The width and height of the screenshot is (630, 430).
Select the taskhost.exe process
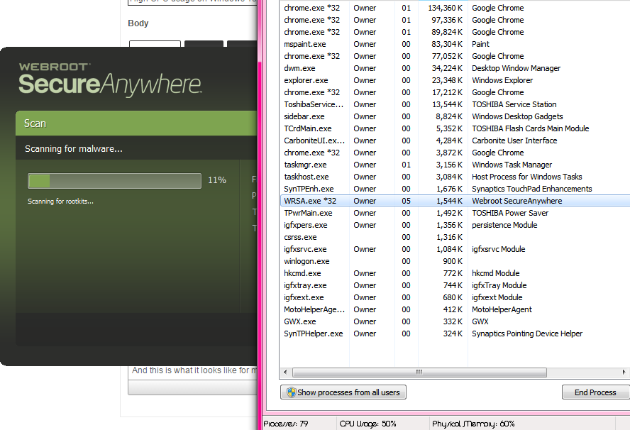pyautogui.click(x=455, y=177)
